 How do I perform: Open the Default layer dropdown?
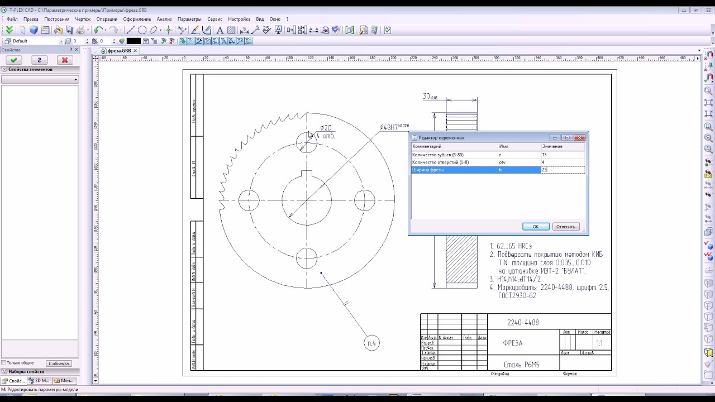(x=61, y=41)
